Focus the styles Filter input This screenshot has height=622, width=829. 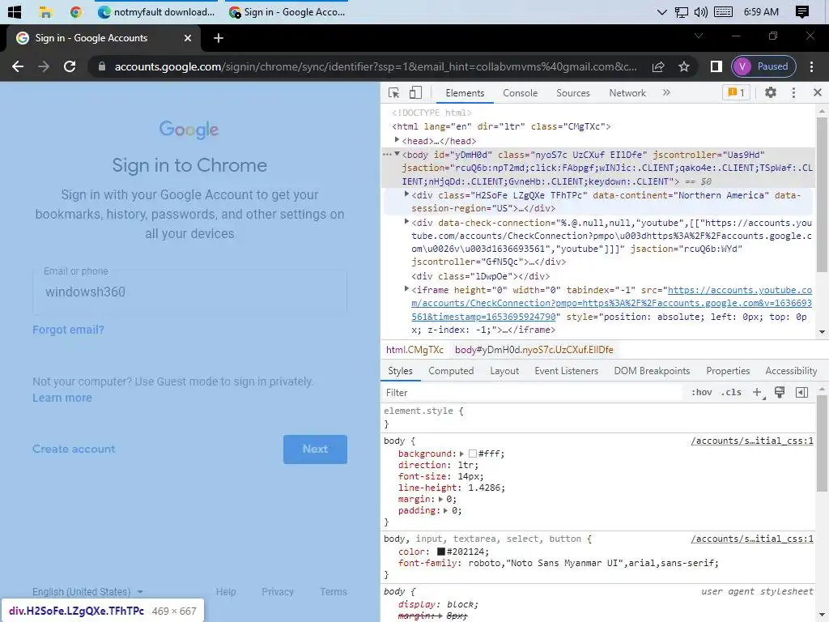(x=533, y=393)
